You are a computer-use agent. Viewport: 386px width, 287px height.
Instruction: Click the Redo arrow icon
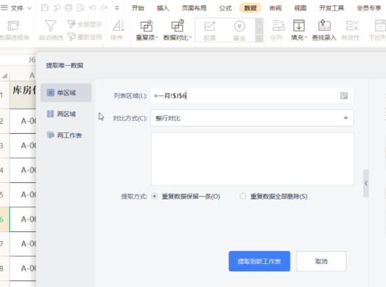pyautogui.click(x=104, y=8)
